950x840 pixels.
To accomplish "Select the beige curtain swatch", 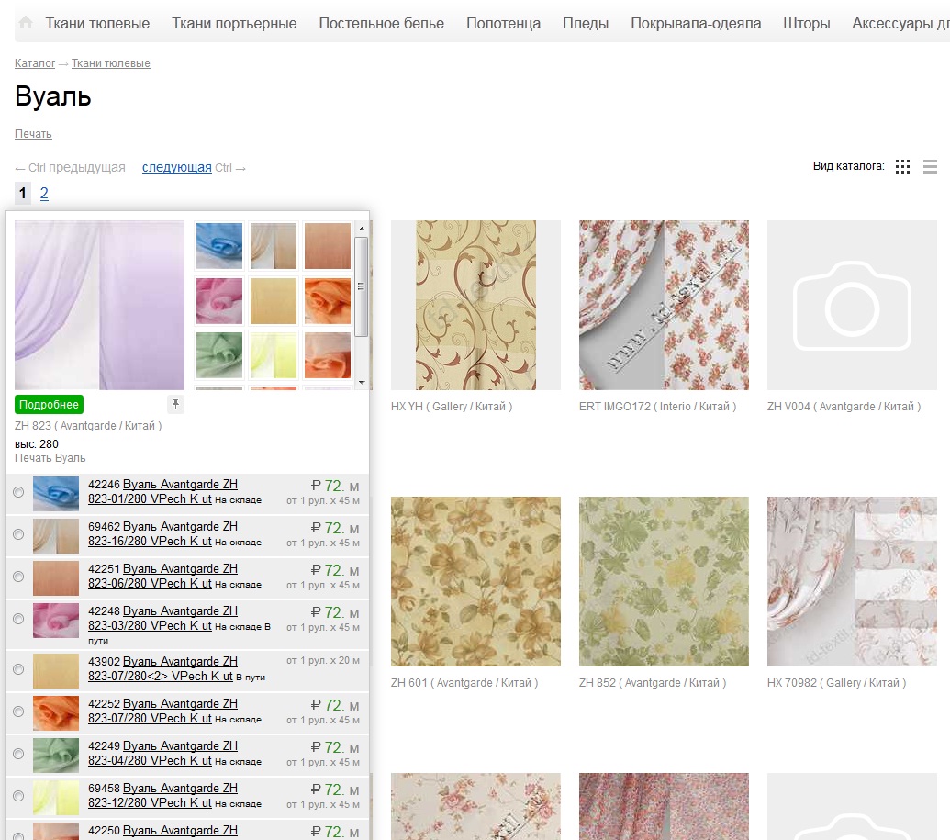I will tap(274, 246).
